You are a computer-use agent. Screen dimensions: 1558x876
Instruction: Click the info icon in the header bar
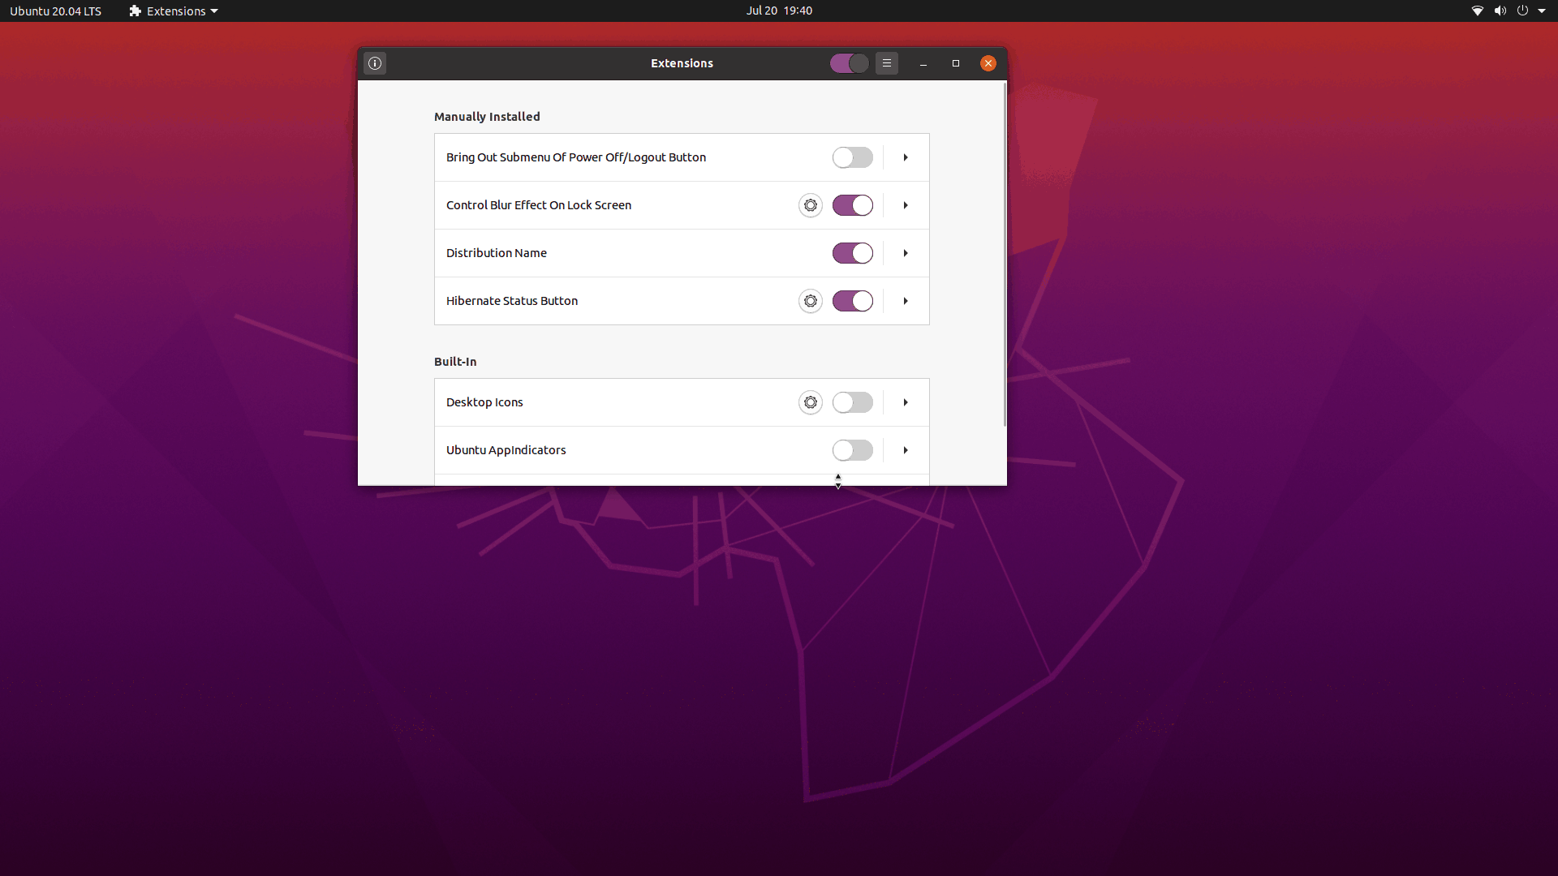tap(374, 63)
